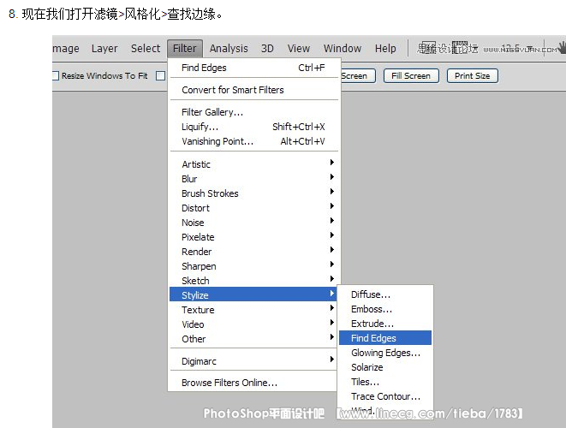
Task: Select the Liquify filter option
Action: tap(200, 127)
